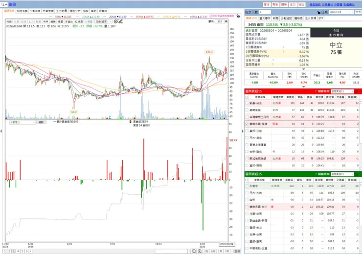Image resolution: width=362 pixels, height=254 pixels.
Task: Tick the checkbox for 永豐金 row
Action: [247, 186]
